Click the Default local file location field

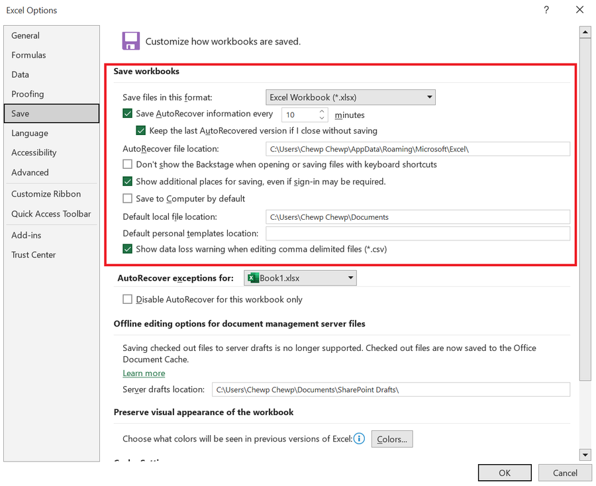click(x=418, y=217)
